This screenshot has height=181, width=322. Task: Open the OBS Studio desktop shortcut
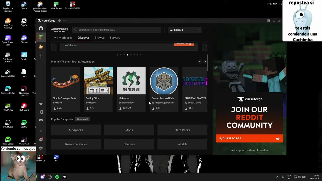(8, 124)
